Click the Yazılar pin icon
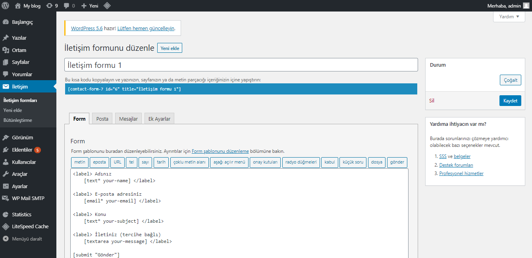 6,38
